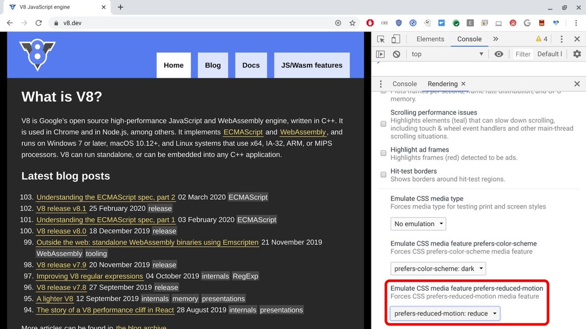The image size is (586, 329).
Task: Click the live expression eye icon
Action: click(x=498, y=54)
